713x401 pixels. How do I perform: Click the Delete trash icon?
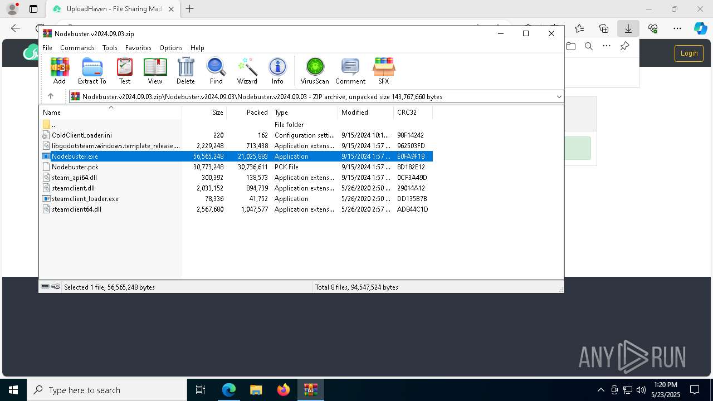(x=185, y=71)
